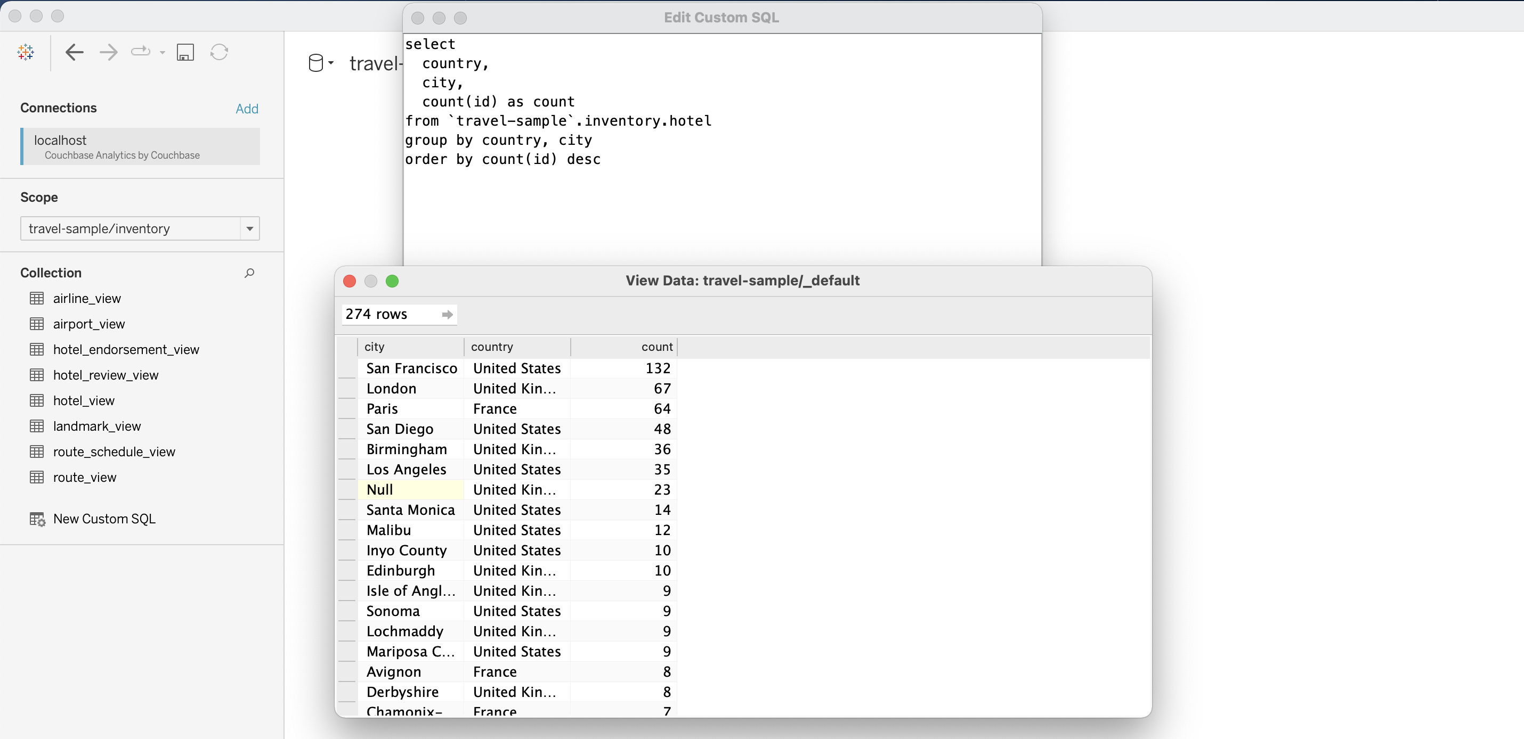Viewport: 1524px width, 739px height.
Task: Select landmark_view collection
Action: [97, 426]
